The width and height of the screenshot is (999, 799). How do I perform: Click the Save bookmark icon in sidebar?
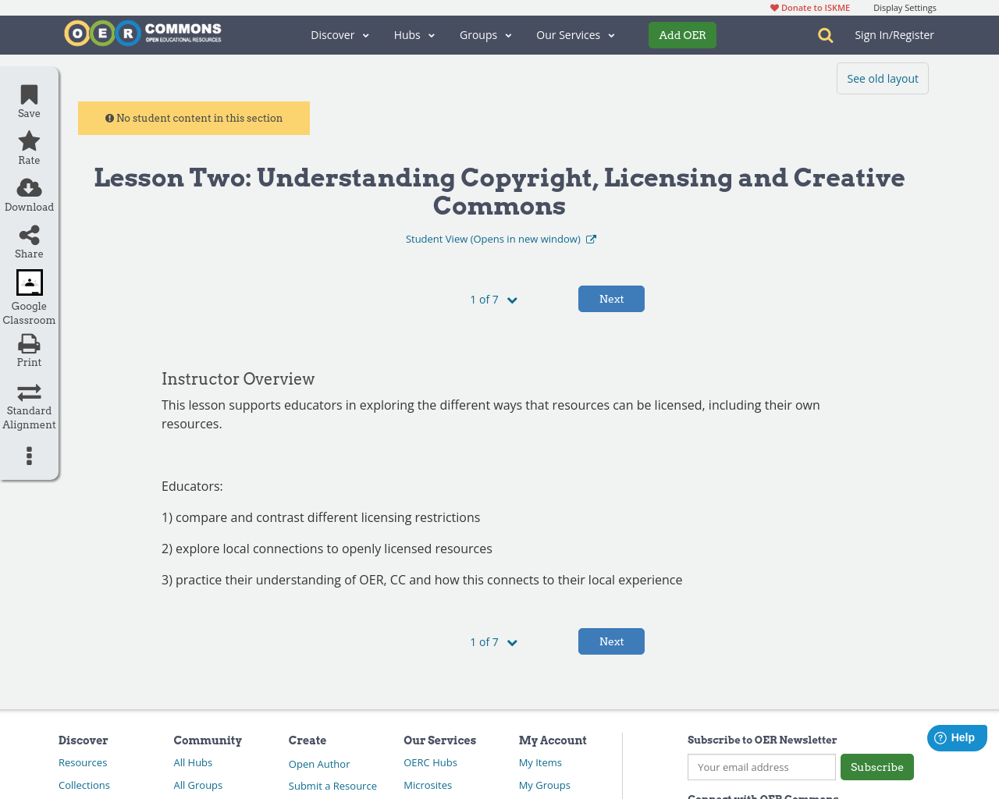click(28, 94)
